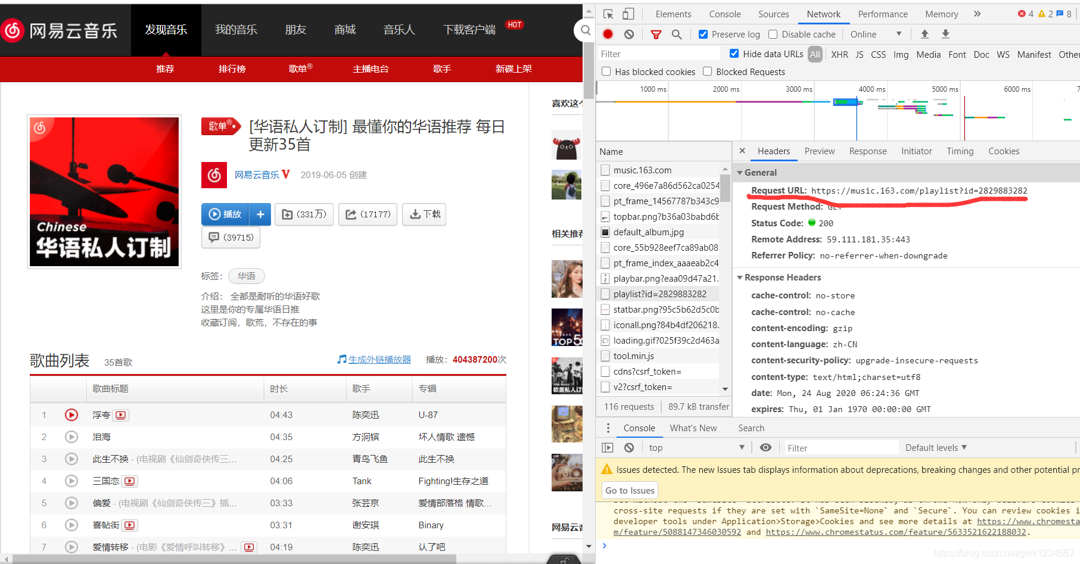The width and height of the screenshot is (1080, 564).
Task: Enable Disable cache checkbox
Action: point(773,34)
